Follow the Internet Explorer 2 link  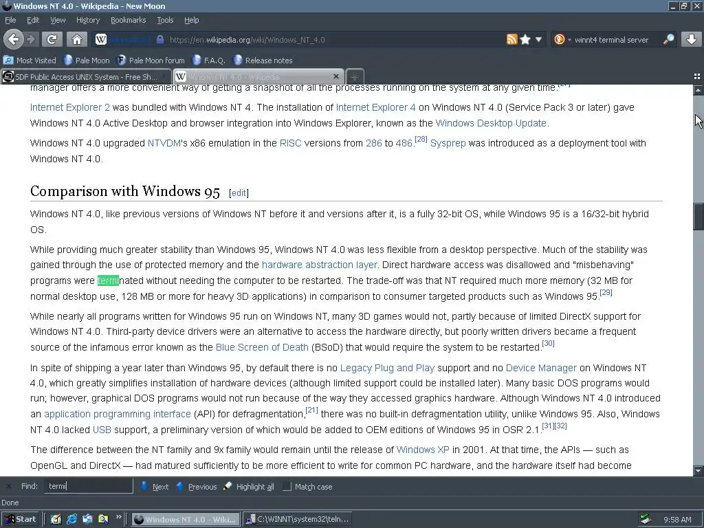pyautogui.click(x=69, y=107)
